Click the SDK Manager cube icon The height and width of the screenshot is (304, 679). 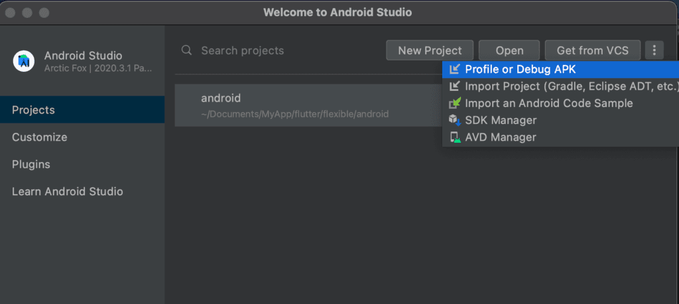coord(455,120)
